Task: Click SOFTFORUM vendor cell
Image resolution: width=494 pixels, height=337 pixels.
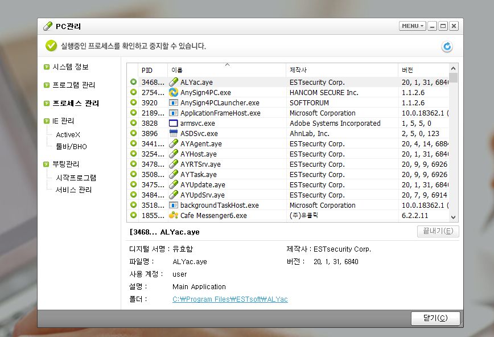Action: click(x=309, y=103)
